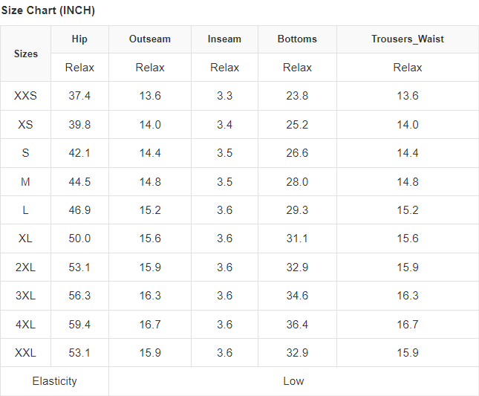Select the M size row label
Viewport: 479px width, 396px height.
click(x=25, y=182)
